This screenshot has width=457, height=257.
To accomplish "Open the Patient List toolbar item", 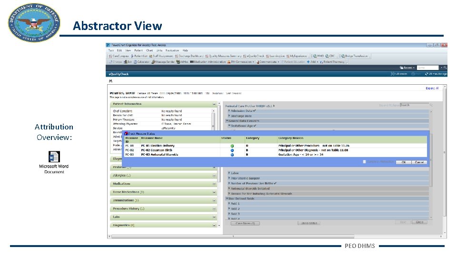I will point(139,56).
